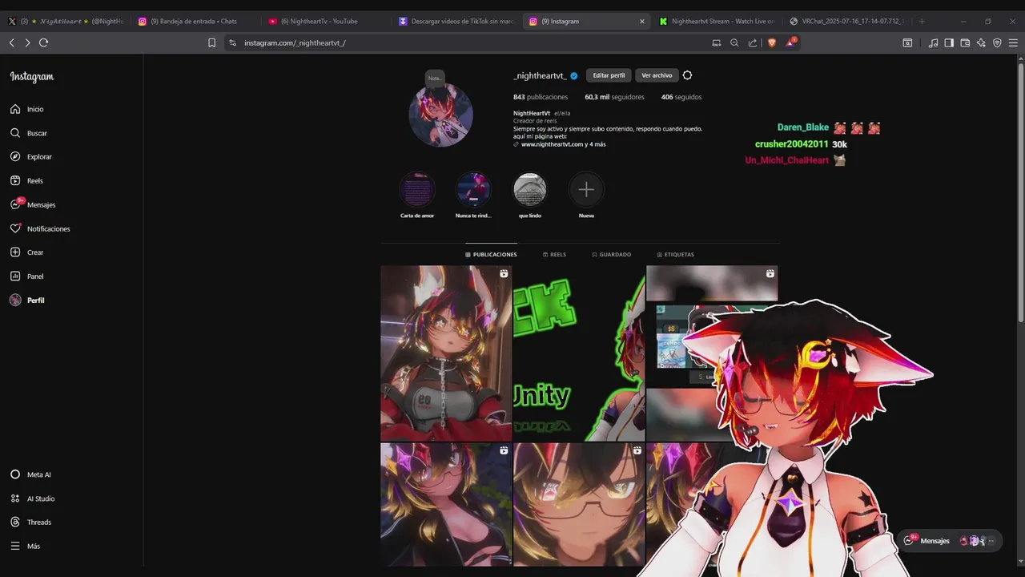The height and width of the screenshot is (577, 1025).
Task: Click Nota bubble above avatar
Action: coord(434,78)
